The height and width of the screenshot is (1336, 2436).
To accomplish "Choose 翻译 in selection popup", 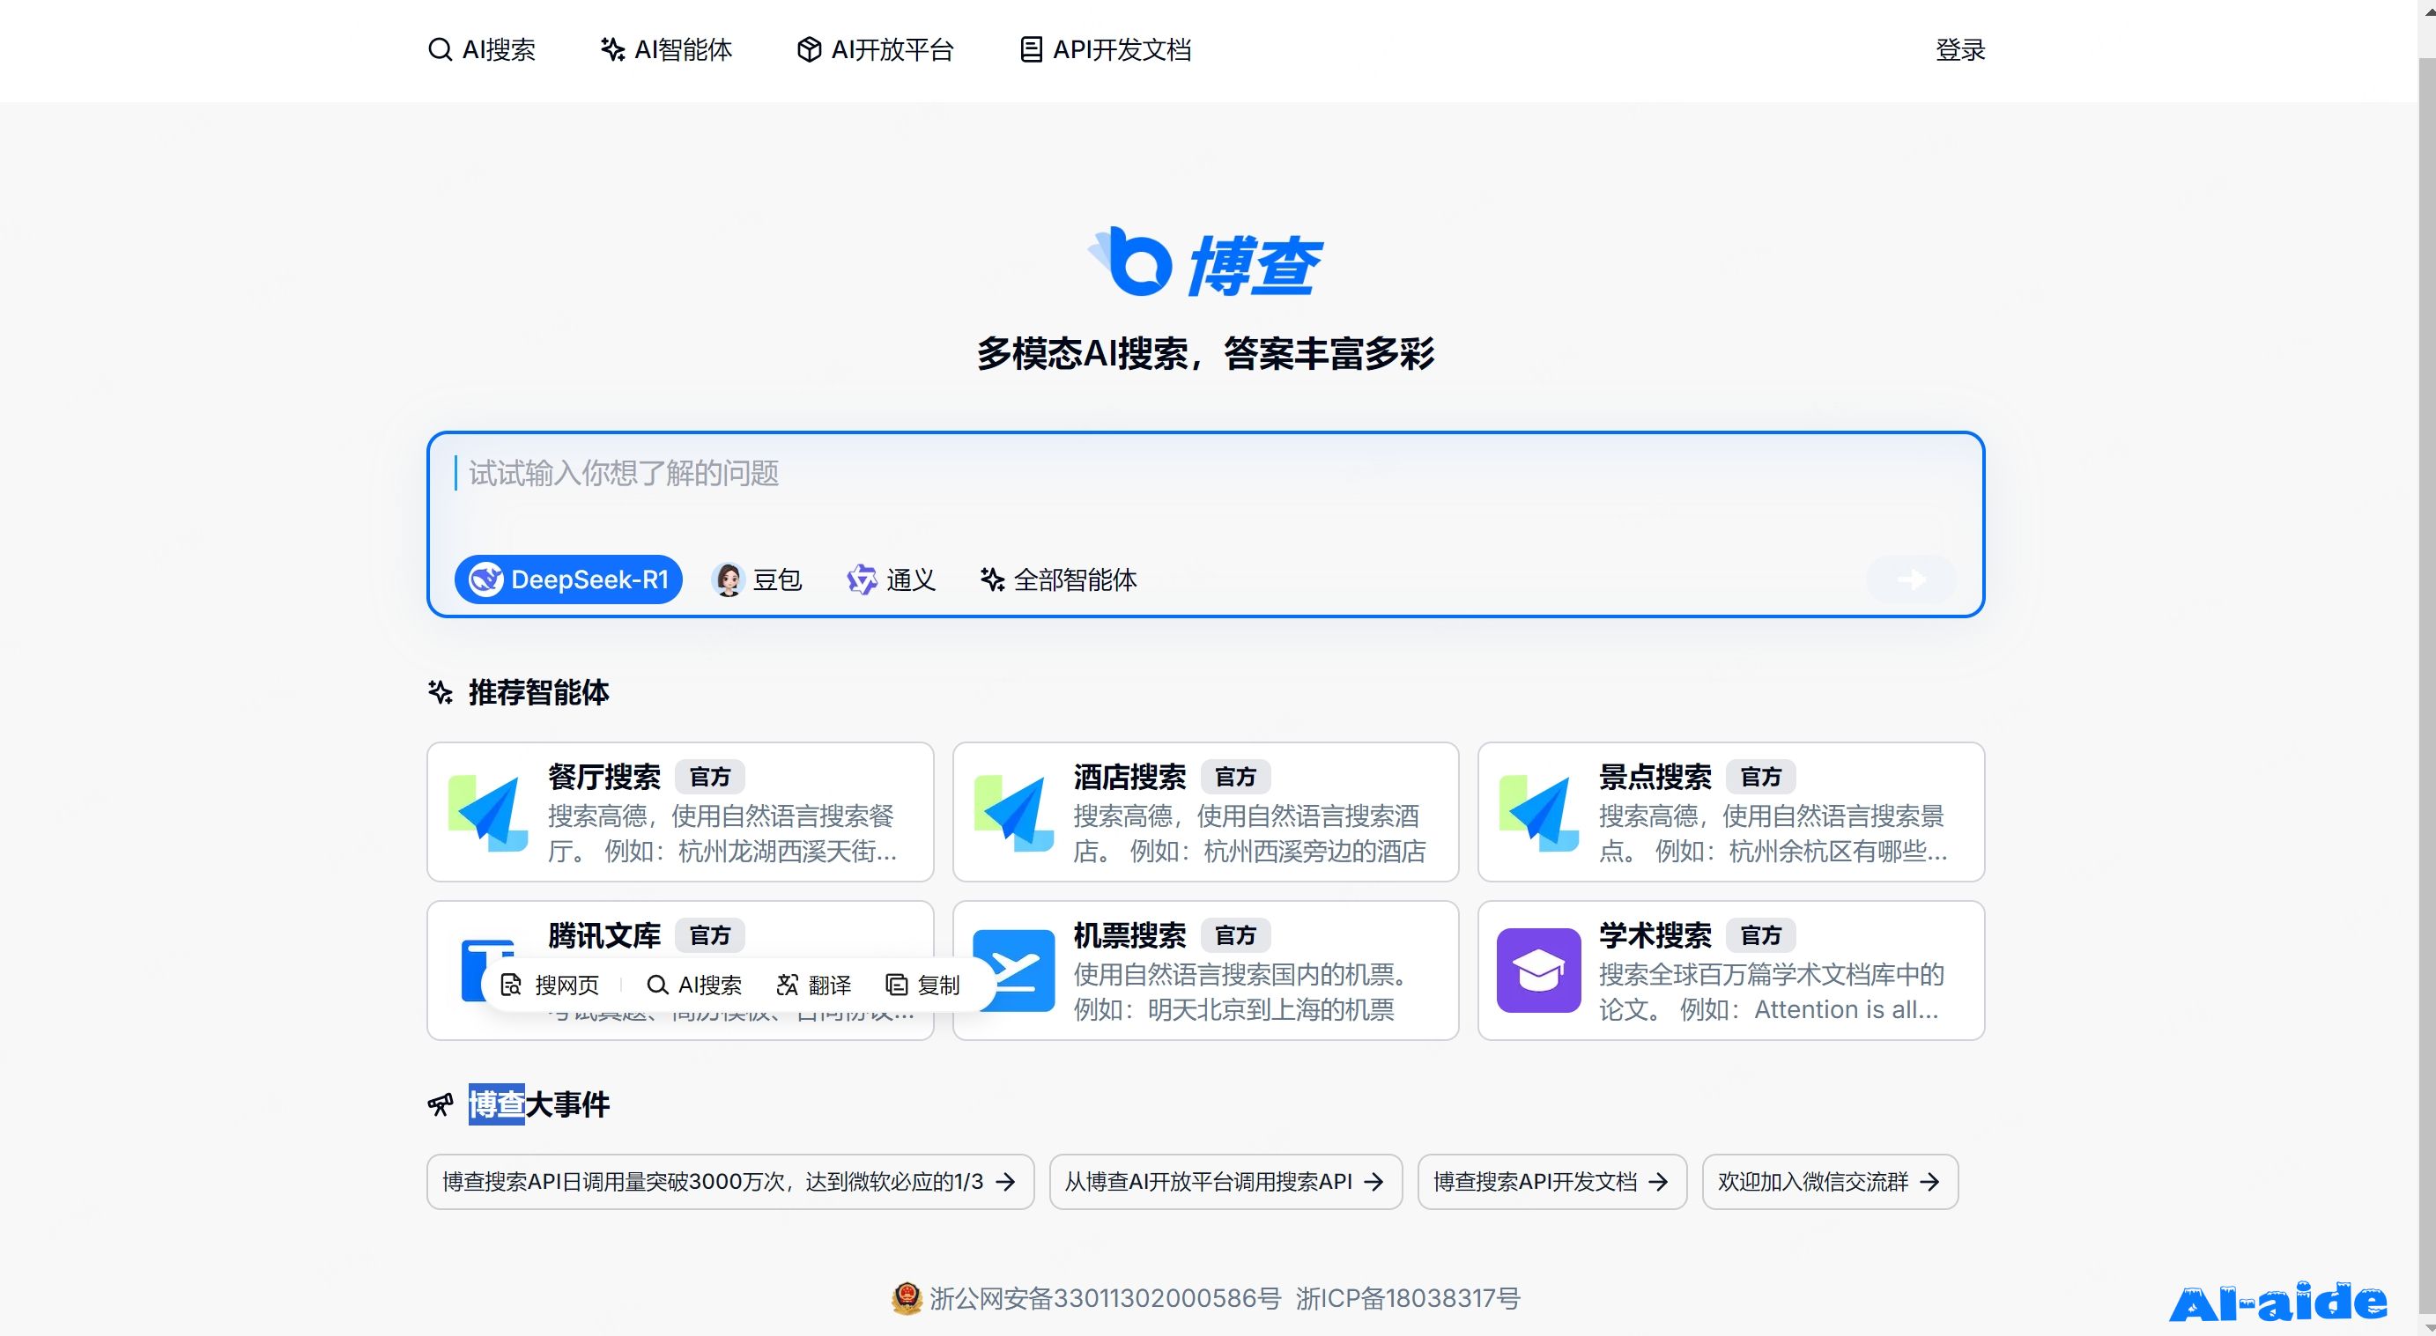I will (x=813, y=985).
